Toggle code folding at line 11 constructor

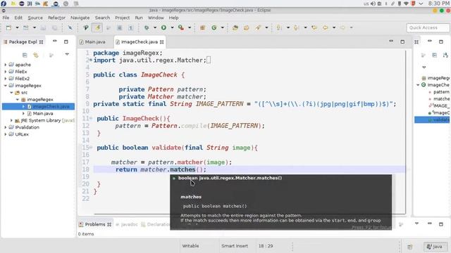pos(91,118)
